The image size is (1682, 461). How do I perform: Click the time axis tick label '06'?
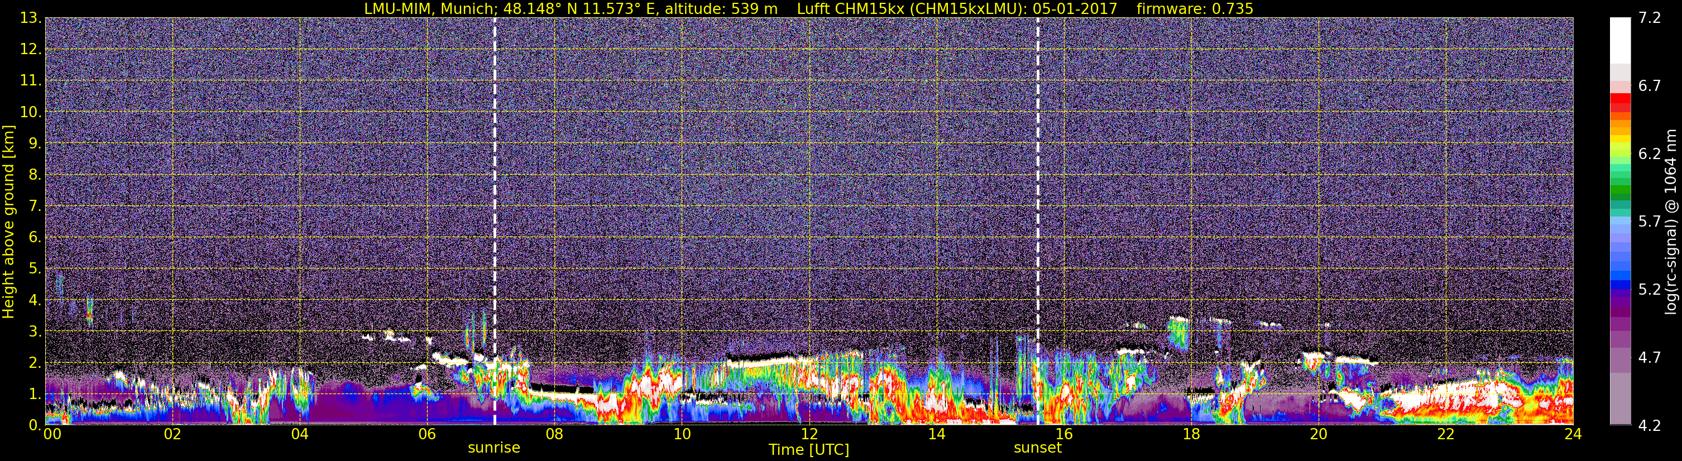click(x=427, y=434)
